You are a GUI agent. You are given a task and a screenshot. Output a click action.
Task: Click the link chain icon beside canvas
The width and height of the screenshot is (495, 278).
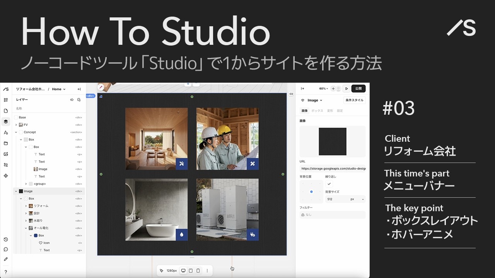click(x=291, y=94)
